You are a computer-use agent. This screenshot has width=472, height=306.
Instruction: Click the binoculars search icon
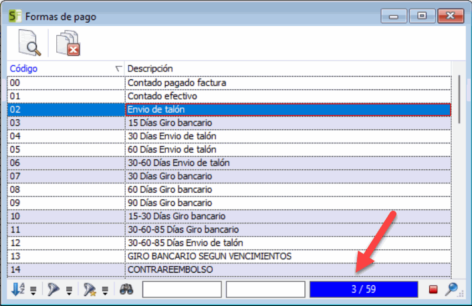tap(126, 289)
